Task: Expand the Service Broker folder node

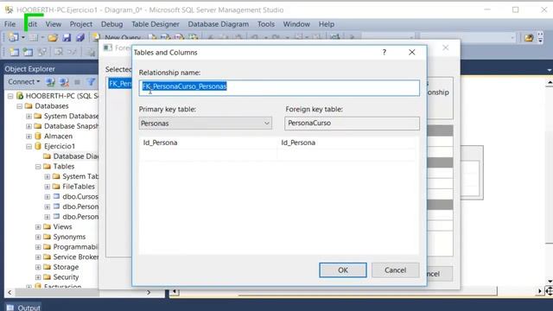Action: click(38, 257)
